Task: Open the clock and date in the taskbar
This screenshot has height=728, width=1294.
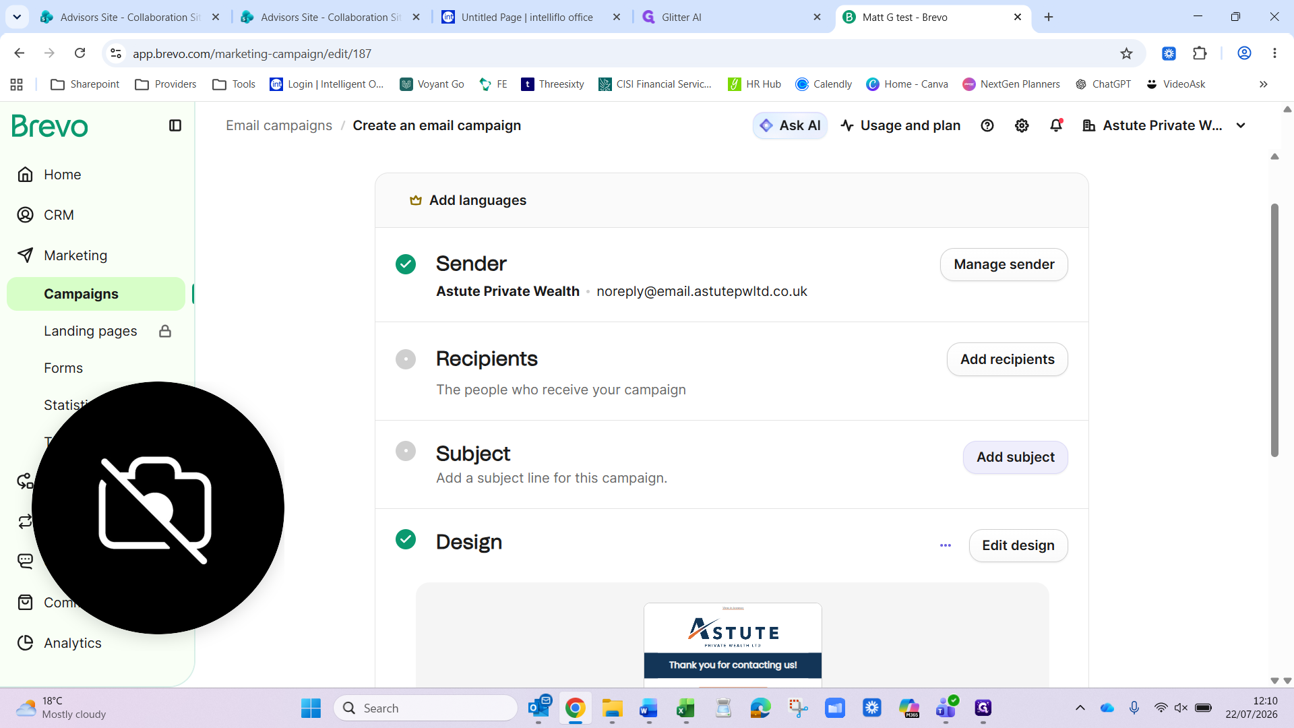Action: pos(1251,708)
